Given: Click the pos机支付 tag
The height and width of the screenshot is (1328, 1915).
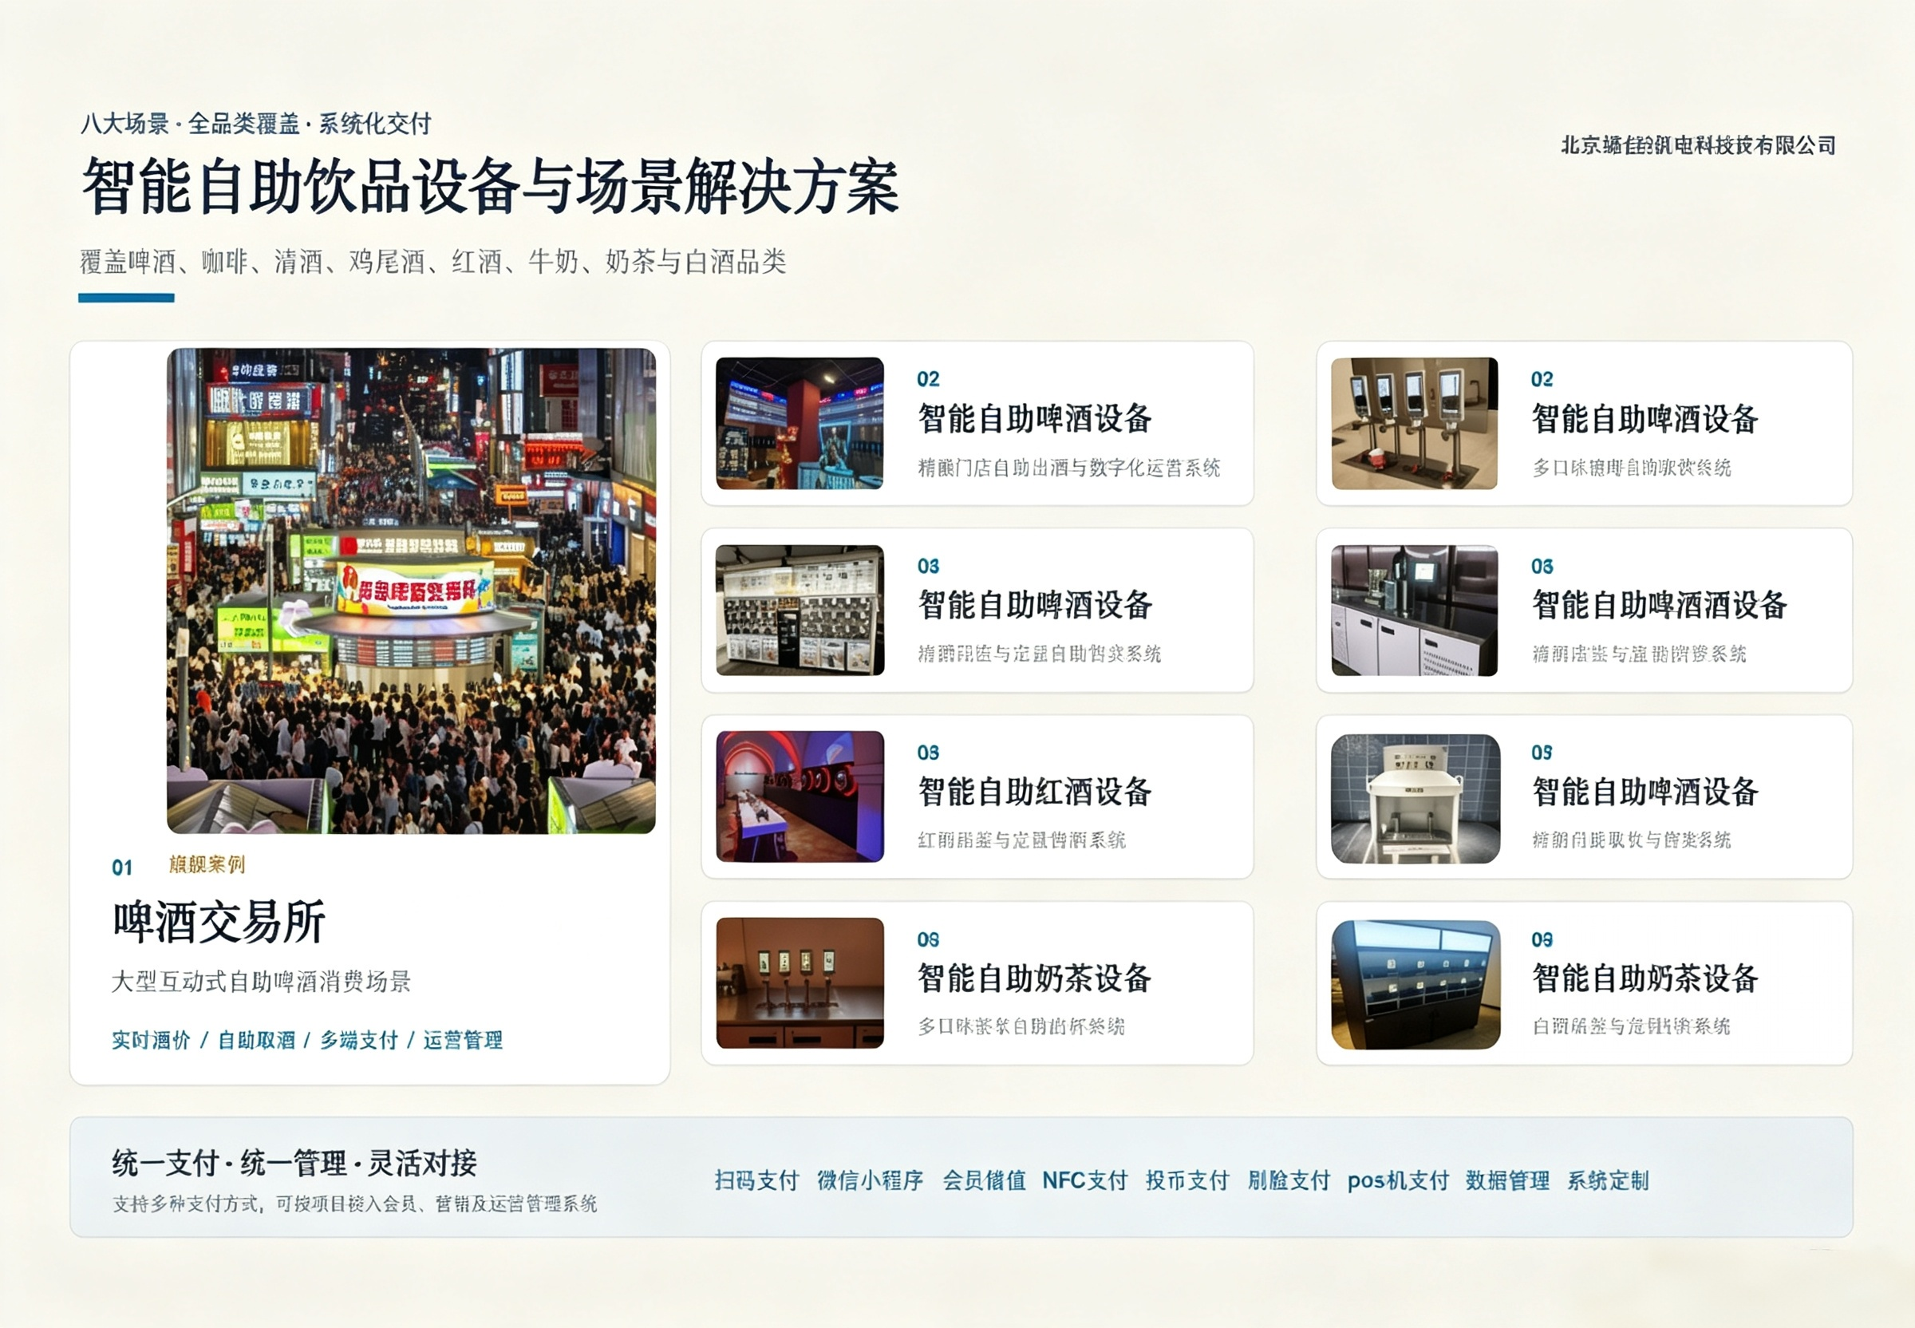Looking at the screenshot, I should coord(1398,1180).
